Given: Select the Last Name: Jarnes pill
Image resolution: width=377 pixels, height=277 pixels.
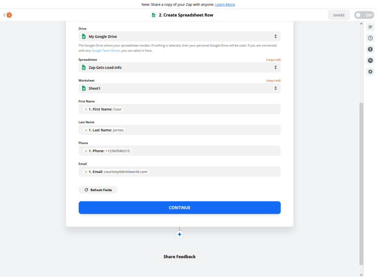Looking at the screenshot, I should coord(104,130).
